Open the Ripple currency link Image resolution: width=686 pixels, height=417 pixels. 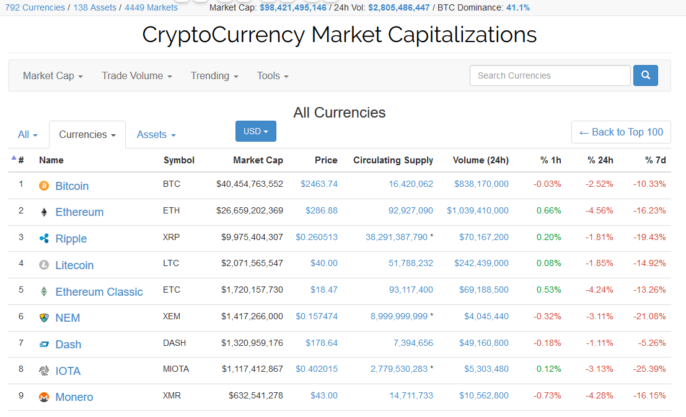(x=71, y=239)
